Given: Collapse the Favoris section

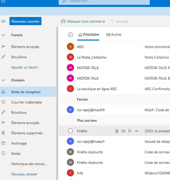Looking at the screenshot, I should pos(3,35).
